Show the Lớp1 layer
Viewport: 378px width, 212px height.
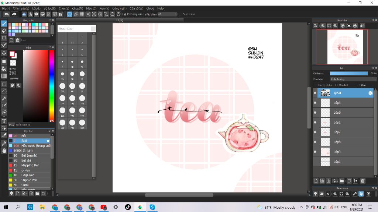pyautogui.click(x=315, y=162)
